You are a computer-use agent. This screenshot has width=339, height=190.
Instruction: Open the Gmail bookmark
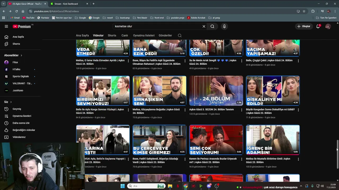(15, 18)
